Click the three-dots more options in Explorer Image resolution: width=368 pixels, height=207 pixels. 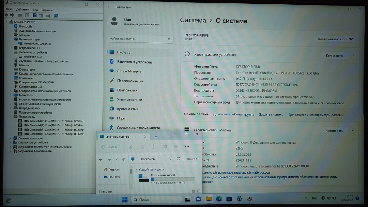tap(187, 146)
